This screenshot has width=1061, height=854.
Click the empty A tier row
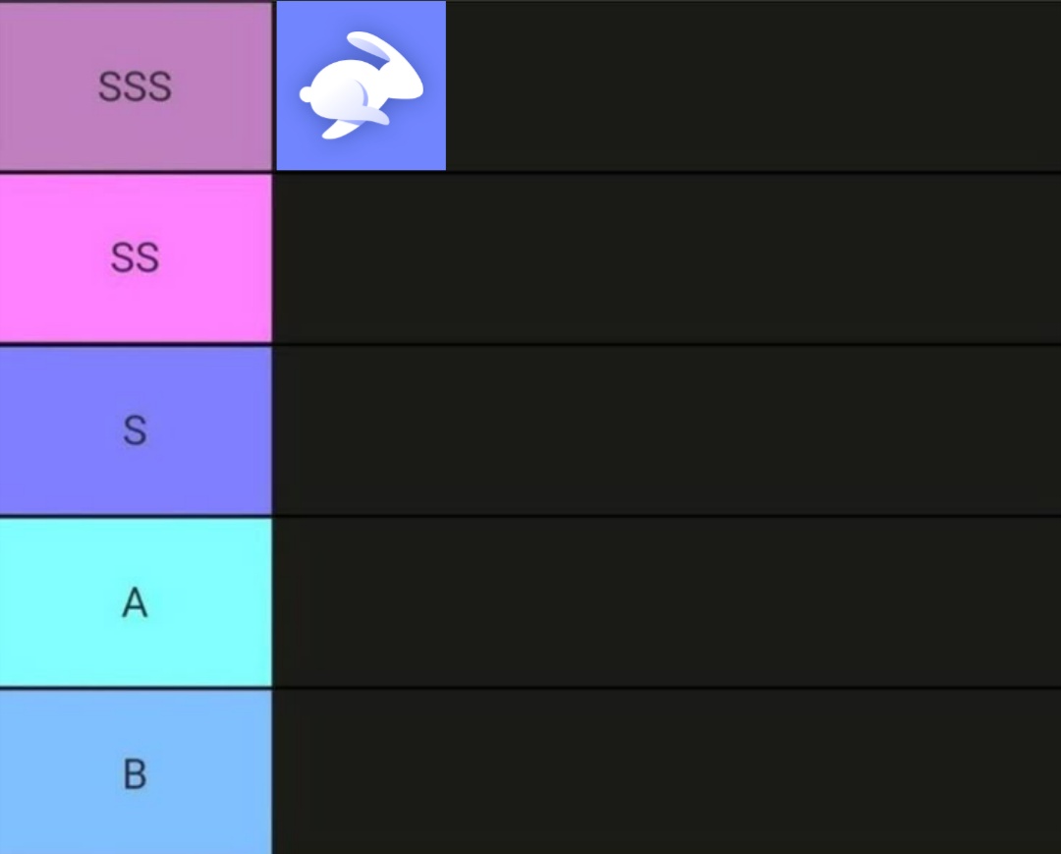click(x=666, y=601)
